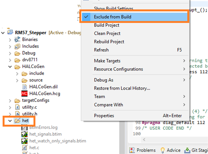The height and width of the screenshot is (154, 208).
Task: Click the excluded het folder icon
Action: click(18, 121)
